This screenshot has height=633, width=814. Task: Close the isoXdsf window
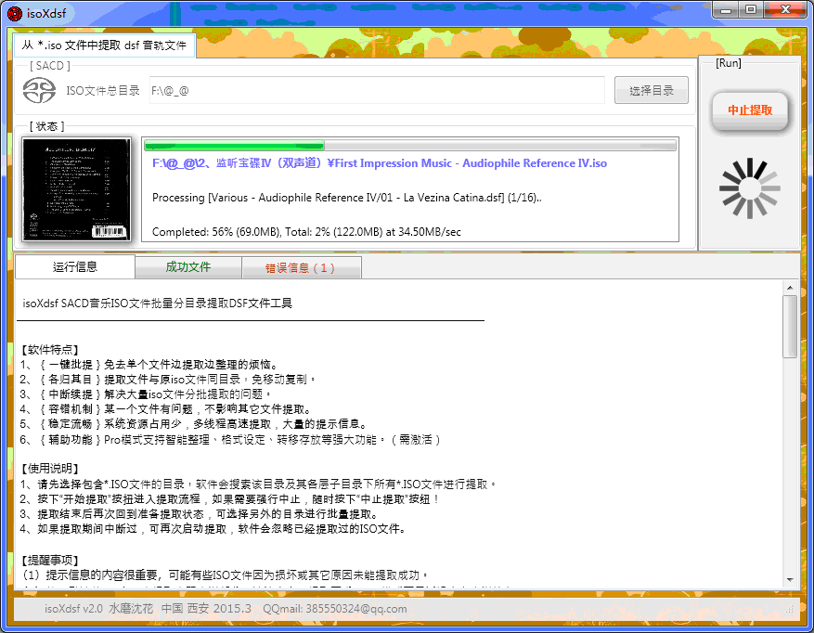[x=784, y=9]
